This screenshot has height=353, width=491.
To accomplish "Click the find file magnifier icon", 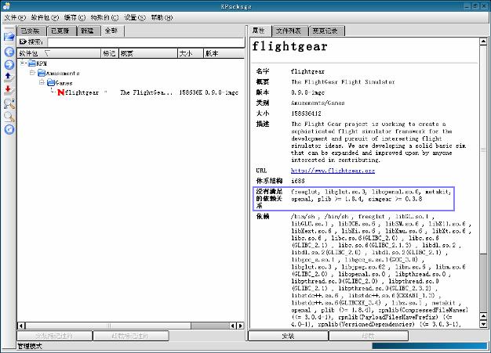I will (9, 117).
